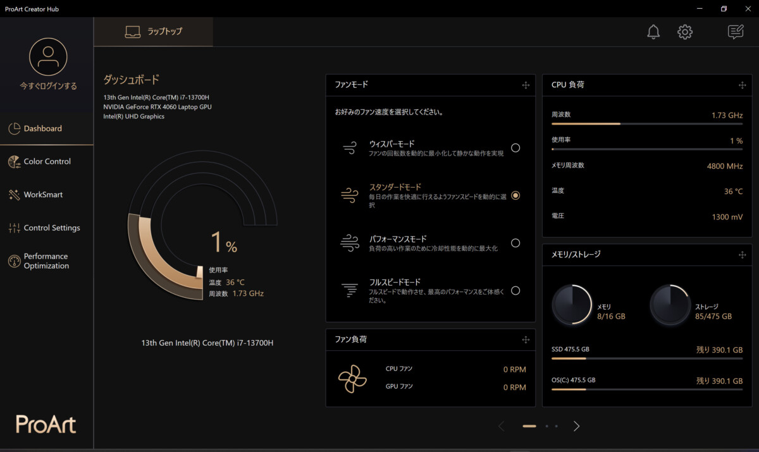Click the SSD 475.5 GB usage bar
Image resolution: width=759 pixels, height=452 pixels.
(x=647, y=358)
